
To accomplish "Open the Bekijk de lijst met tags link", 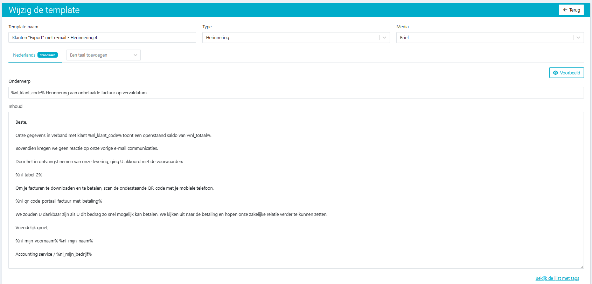I will point(557,278).
